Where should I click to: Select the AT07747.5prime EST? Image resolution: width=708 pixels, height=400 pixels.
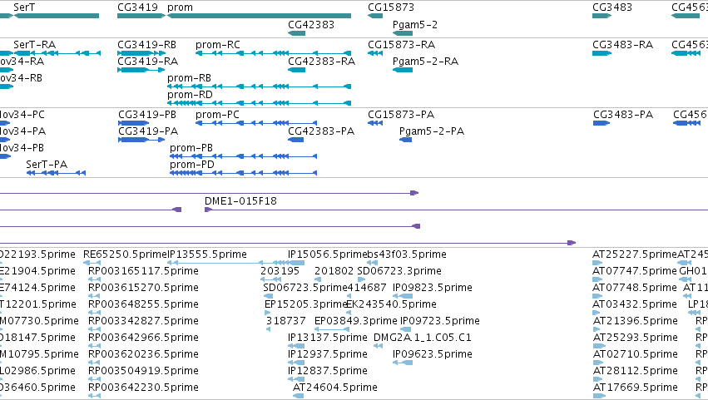[x=597, y=279]
